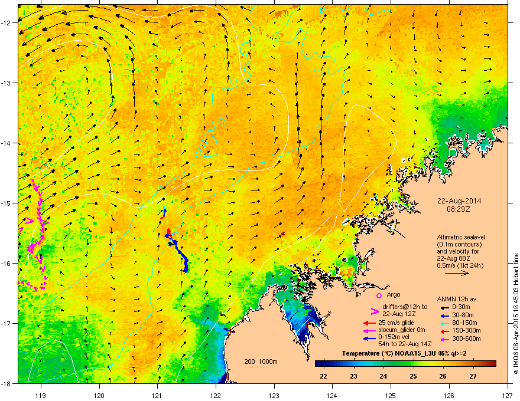Click the 'slocum_glider 0m' legend label
The width and height of the screenshot is (520, 401).
coord(402,330)
